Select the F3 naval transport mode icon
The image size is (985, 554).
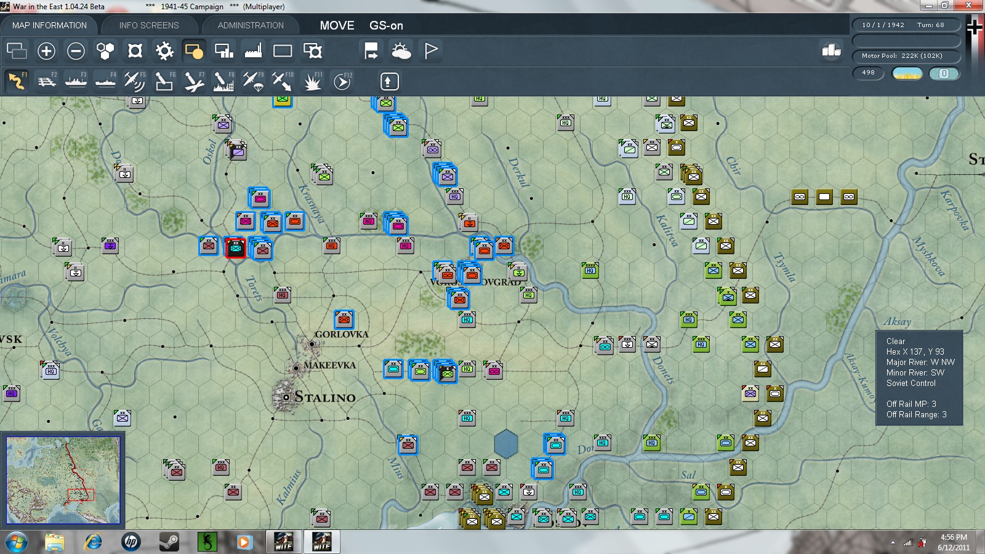click(76, 81)
